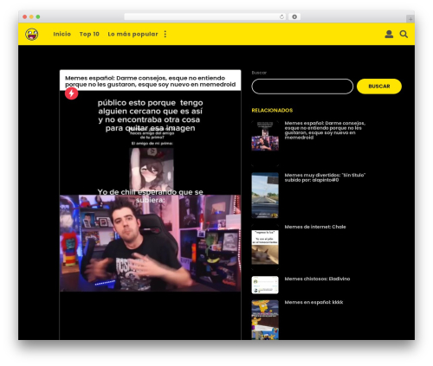Open related link Sin título alapinto

coord(325,177)
